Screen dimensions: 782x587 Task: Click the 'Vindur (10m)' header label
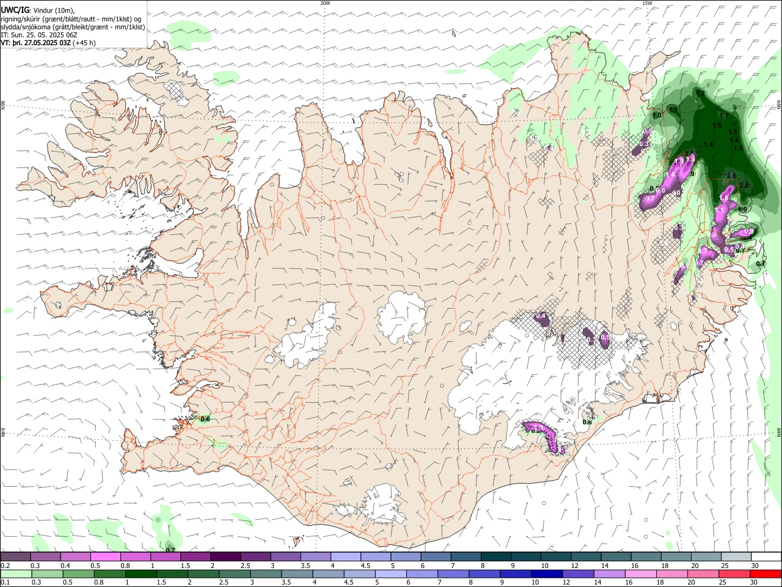53,10
